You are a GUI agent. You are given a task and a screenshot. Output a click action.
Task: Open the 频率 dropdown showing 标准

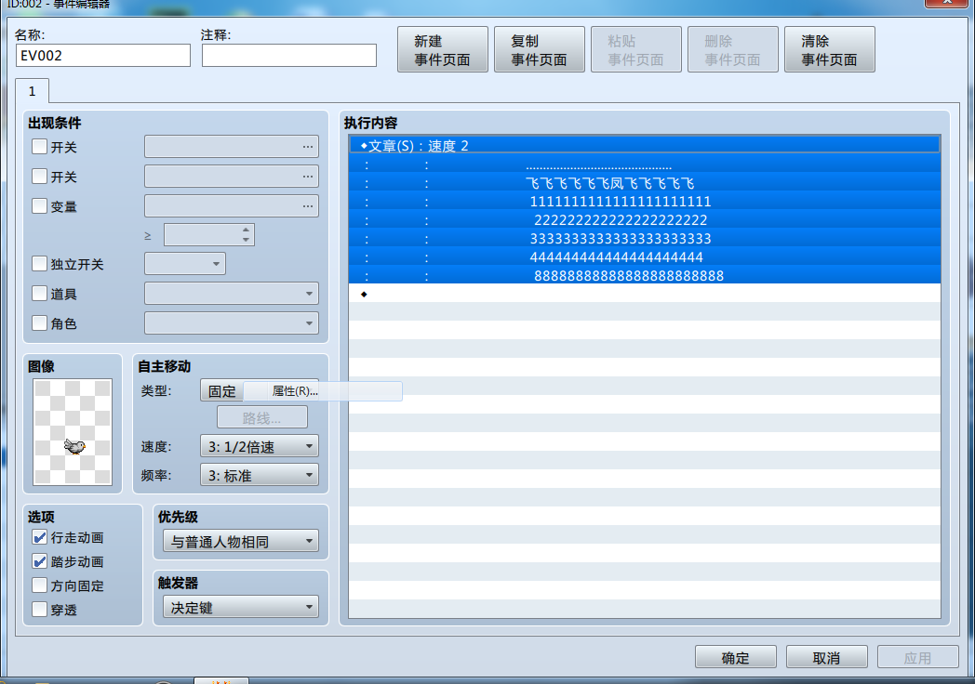tap(260, 475)
